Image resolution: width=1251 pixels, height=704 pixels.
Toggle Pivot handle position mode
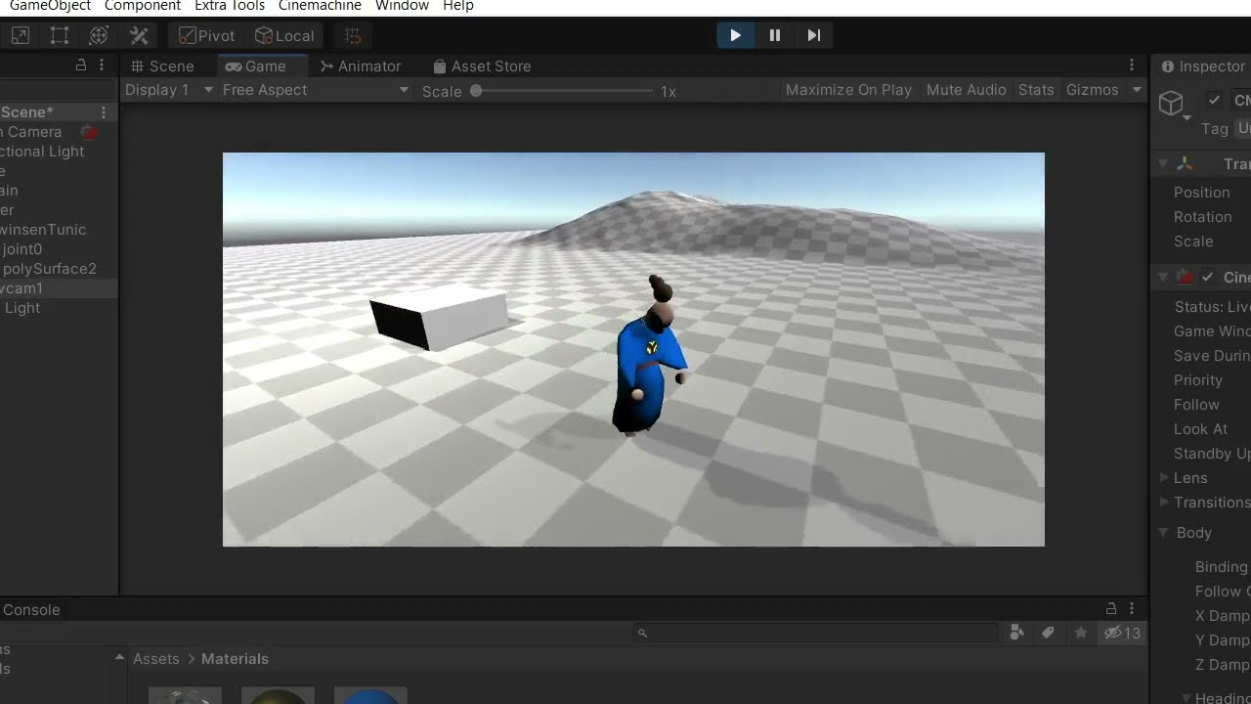pyautogui.click(x=207, y=36)
